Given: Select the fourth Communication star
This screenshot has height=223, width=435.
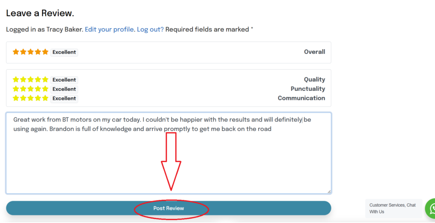Looking at the screenshot, I should coord(38,98).
